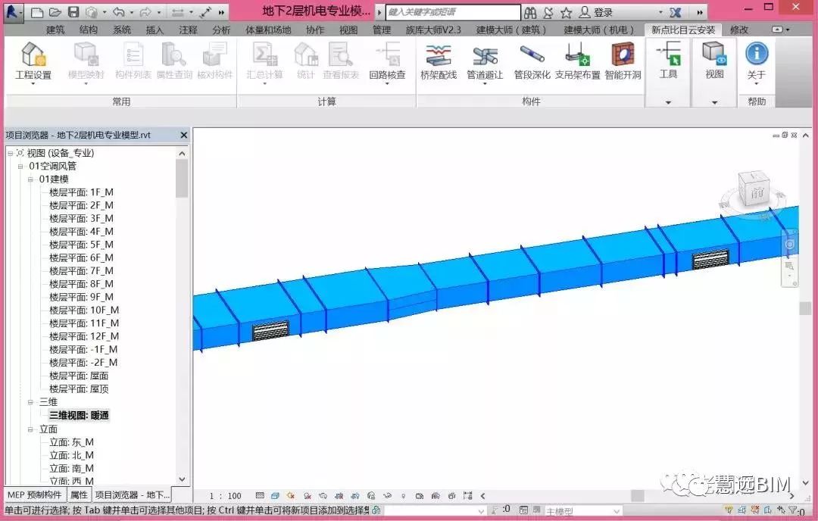Open 工程设置 project settings
The image size is (818, 521).
[33, 63]
